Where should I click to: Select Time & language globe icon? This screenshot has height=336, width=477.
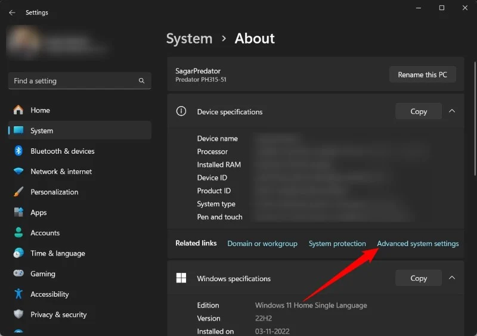tap(18, 253)
